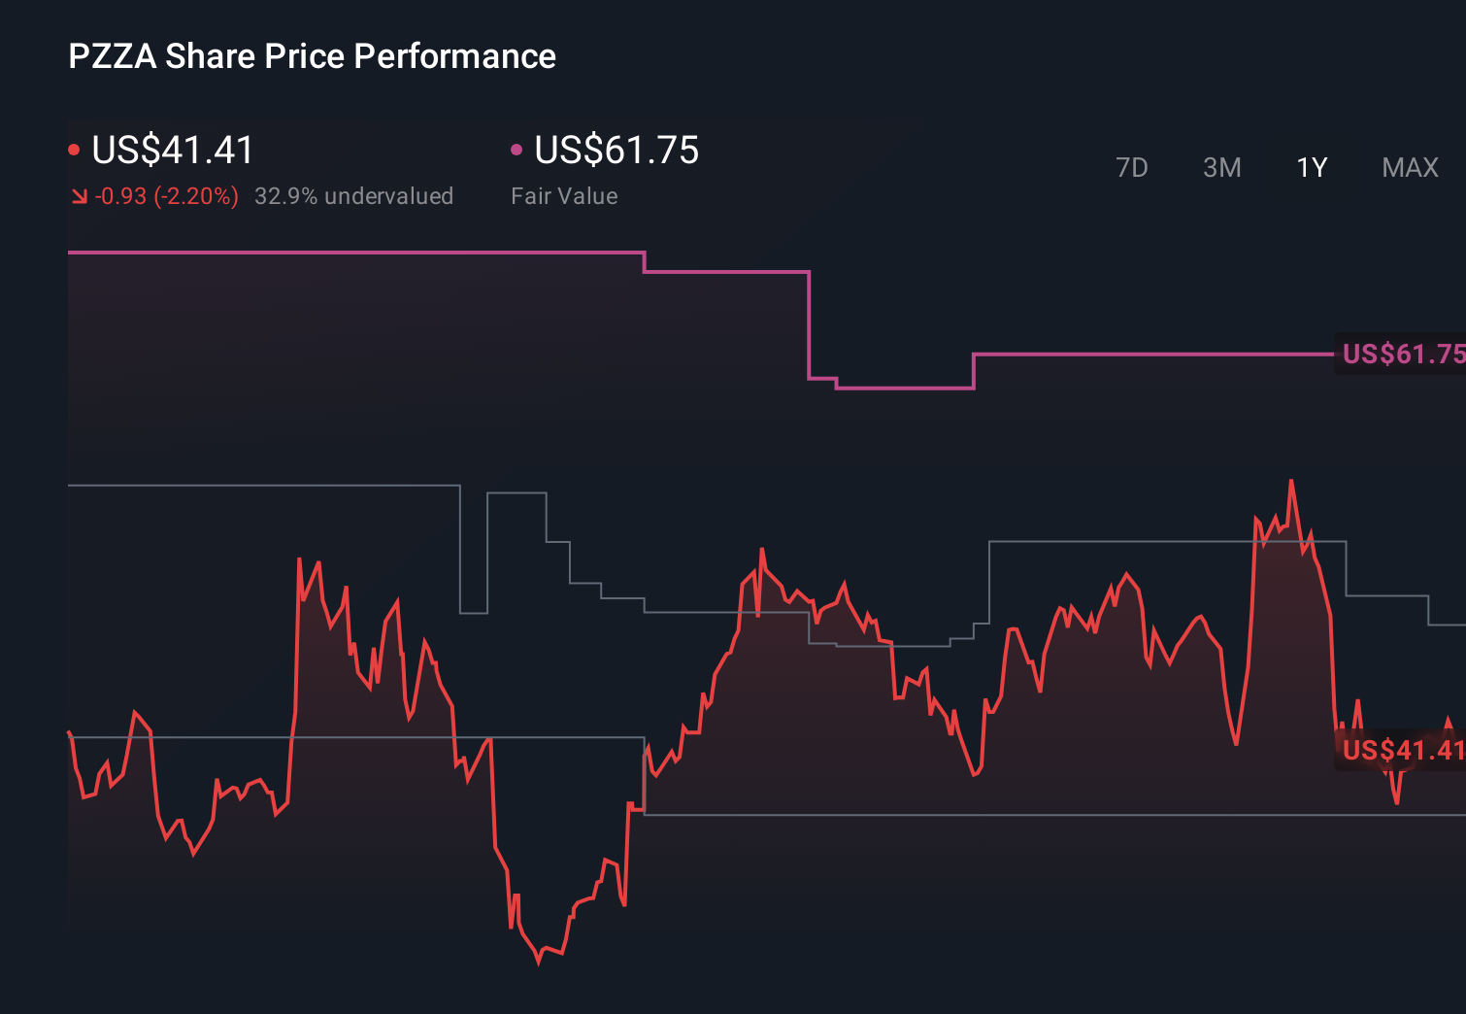Toggle the 1Y time range selection
Viewport: 1466px width, 1014px height.
click(1311, 167)
